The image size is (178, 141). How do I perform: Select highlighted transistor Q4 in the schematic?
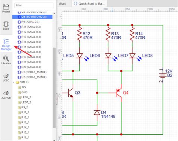coord(119,93)
